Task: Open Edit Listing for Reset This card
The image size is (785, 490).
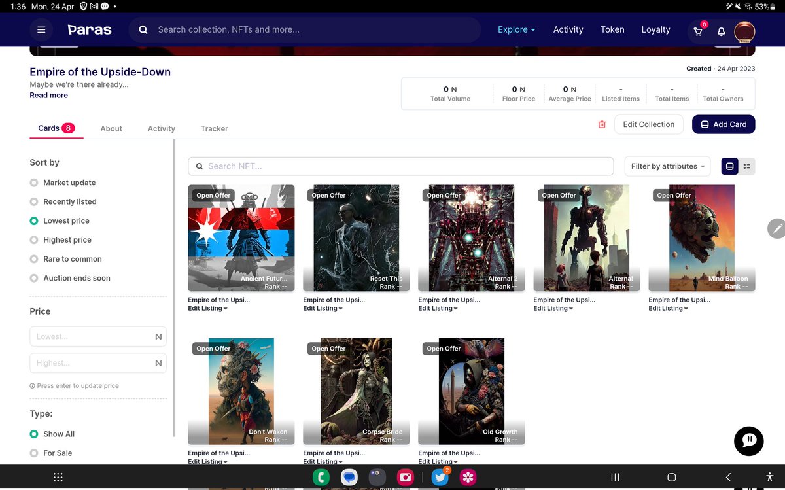Action: [323, 308]
